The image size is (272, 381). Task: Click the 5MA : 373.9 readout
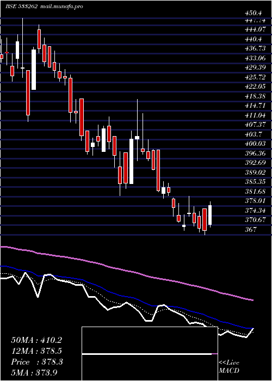click(34, 373)
